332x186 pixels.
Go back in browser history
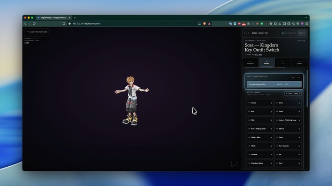25,23
